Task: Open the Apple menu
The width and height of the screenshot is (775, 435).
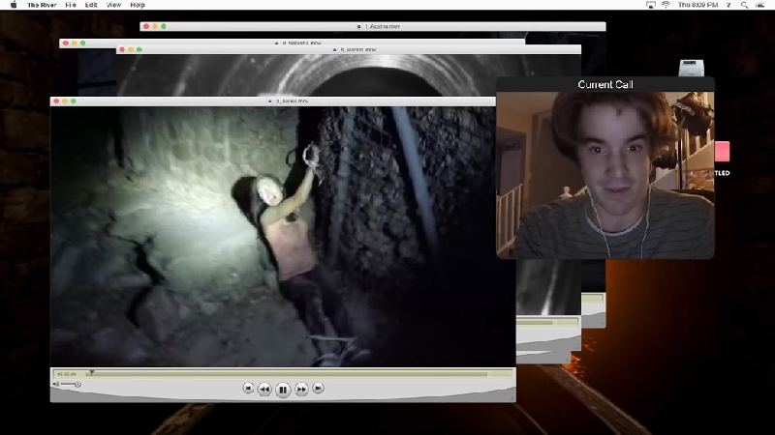Action: [x=14, y=5]
